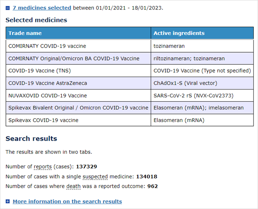The width and height of the screenshot is (258, 209).
Task: Collapse the selected medicines section via minus icon
Action: coord(8,8)
